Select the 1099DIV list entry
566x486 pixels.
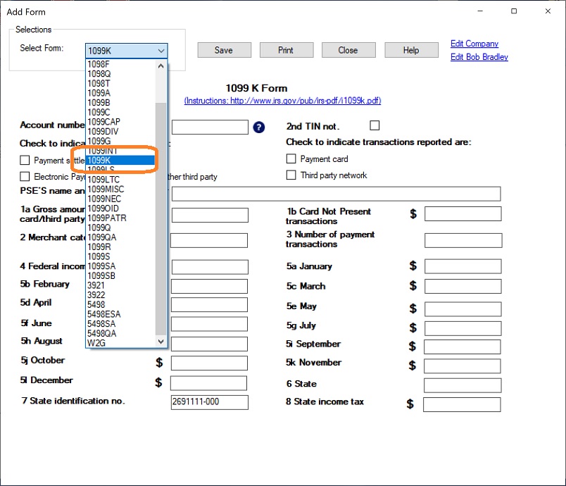[103, 132]
